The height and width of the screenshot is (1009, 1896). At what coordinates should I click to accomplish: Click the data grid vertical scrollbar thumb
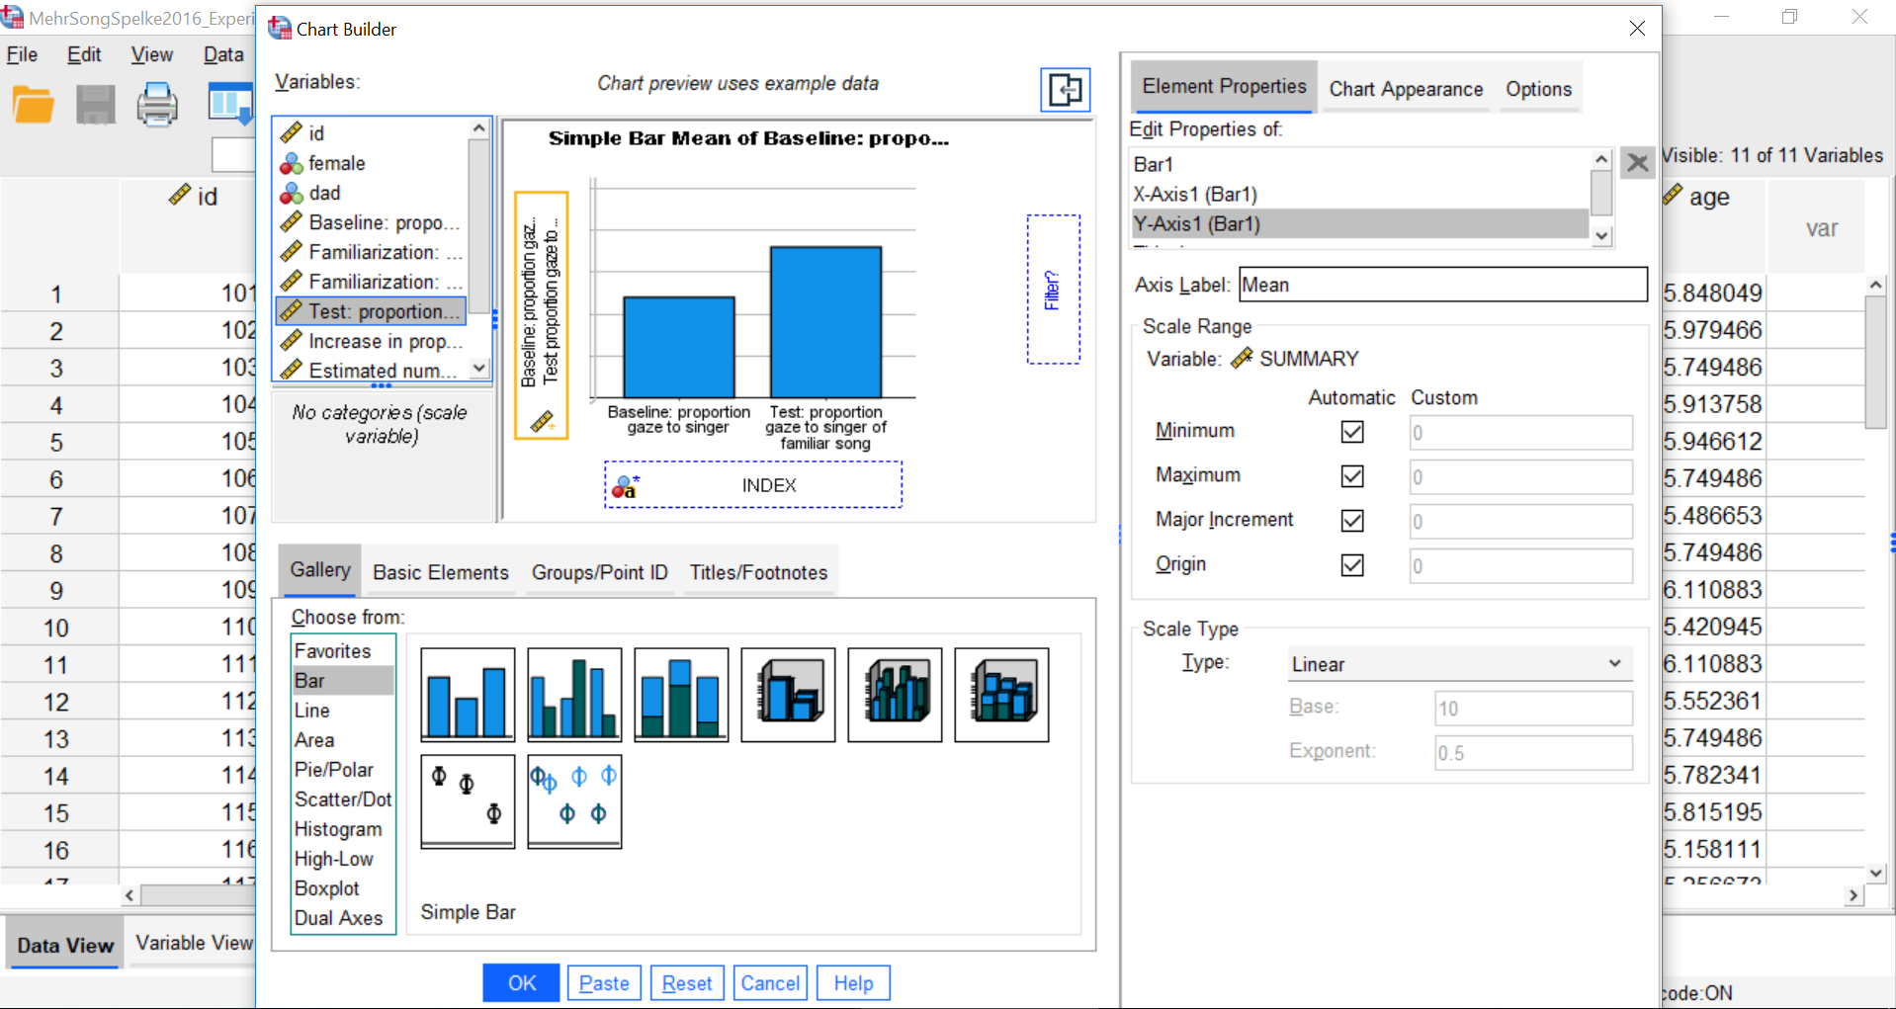pyautogui.click(x=1875, y=361)
